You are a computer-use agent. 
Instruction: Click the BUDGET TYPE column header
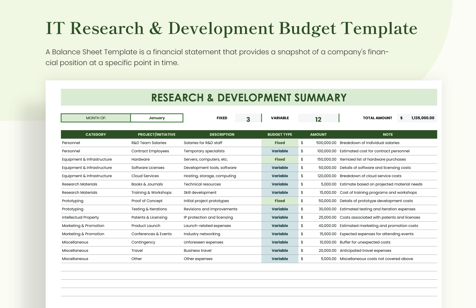pyautogui.click(x=280, y=135)
